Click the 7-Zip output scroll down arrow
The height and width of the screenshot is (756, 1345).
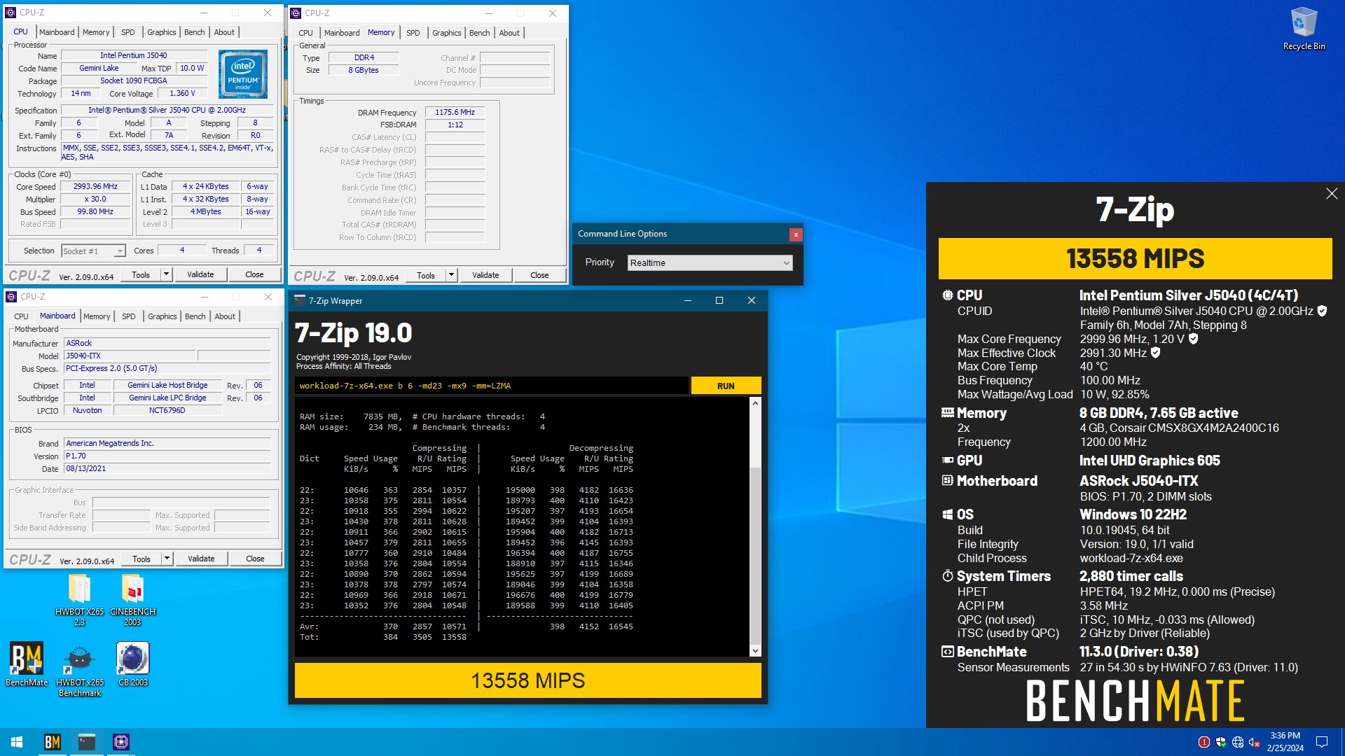pyautogui.click(x=755, y=651)
